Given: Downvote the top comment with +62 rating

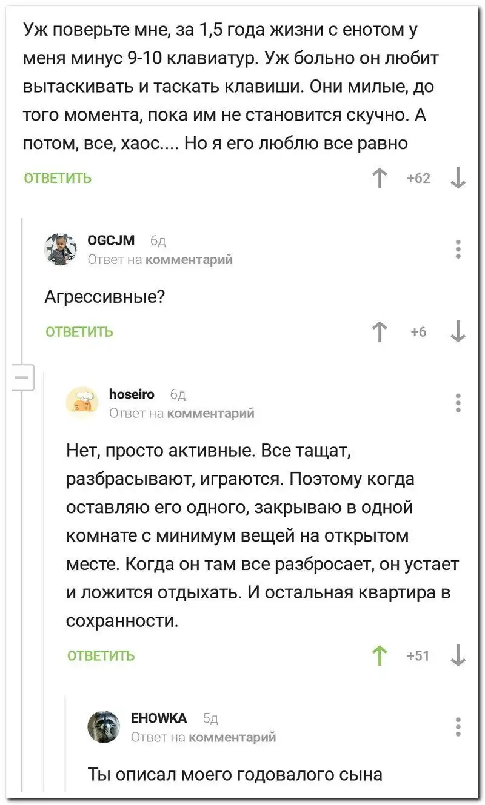Looking at the screenshot, I should click(458, 179).
